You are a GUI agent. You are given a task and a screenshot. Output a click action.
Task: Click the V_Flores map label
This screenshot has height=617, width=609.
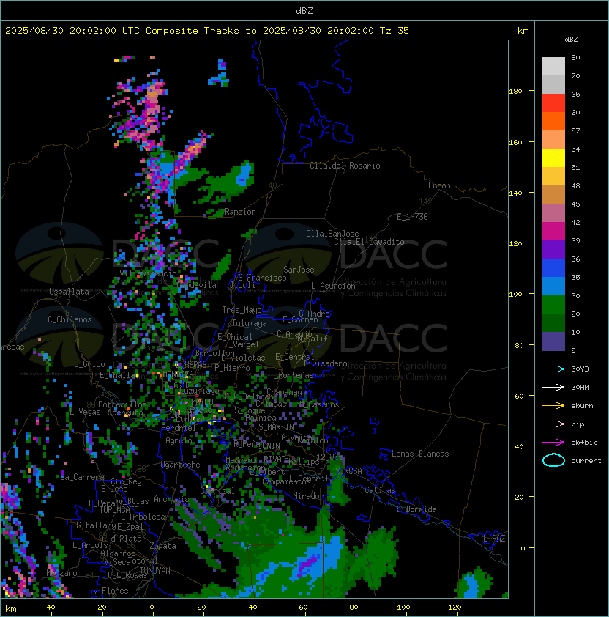(x=111, y=591)
